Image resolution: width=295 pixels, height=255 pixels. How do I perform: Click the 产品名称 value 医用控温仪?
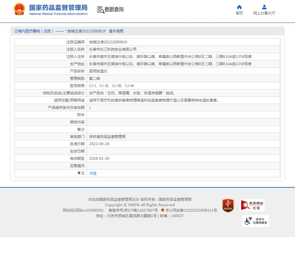click(x=98, y=71)
